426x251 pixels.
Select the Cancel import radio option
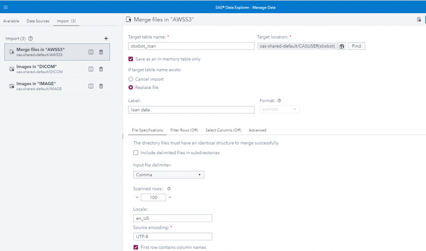point(131,79)
